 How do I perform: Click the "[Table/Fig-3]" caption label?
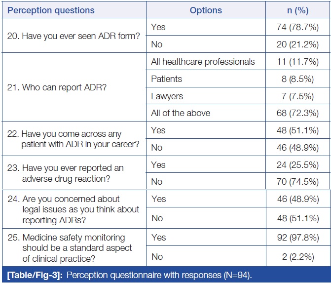[x=33, y=275]
